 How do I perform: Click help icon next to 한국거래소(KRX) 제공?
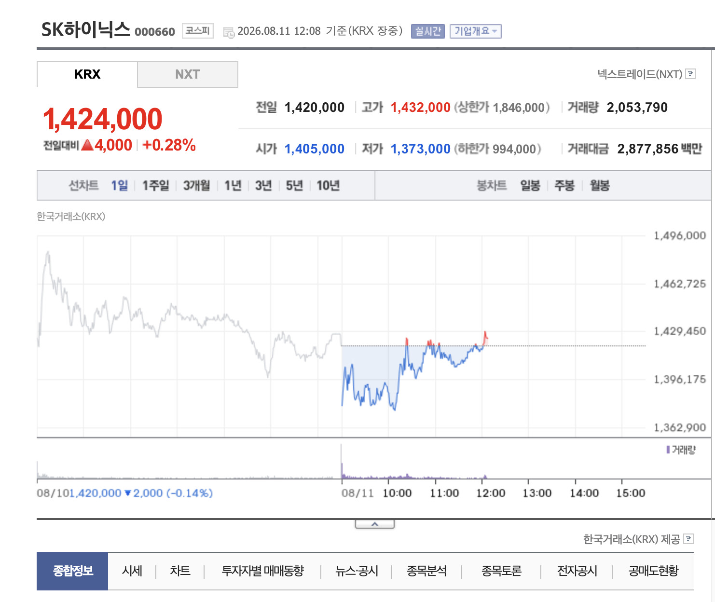pyautogui.click(x=689, y=539)
